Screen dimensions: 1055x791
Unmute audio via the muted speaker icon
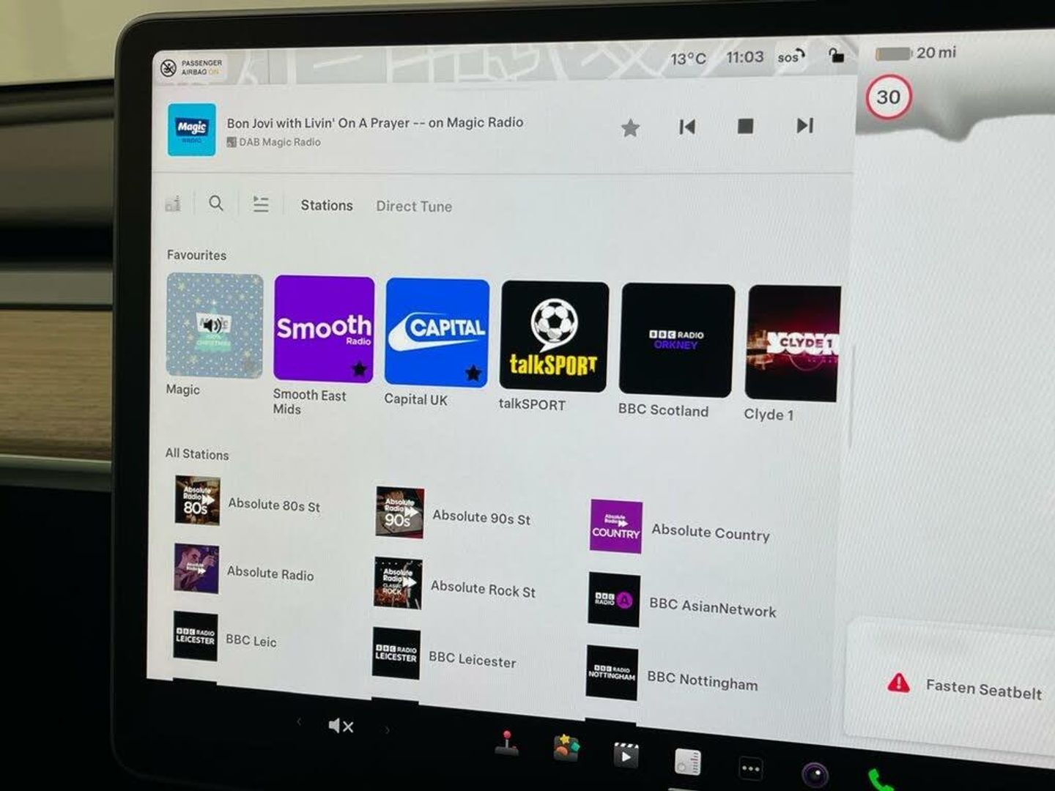coord(341,726)
